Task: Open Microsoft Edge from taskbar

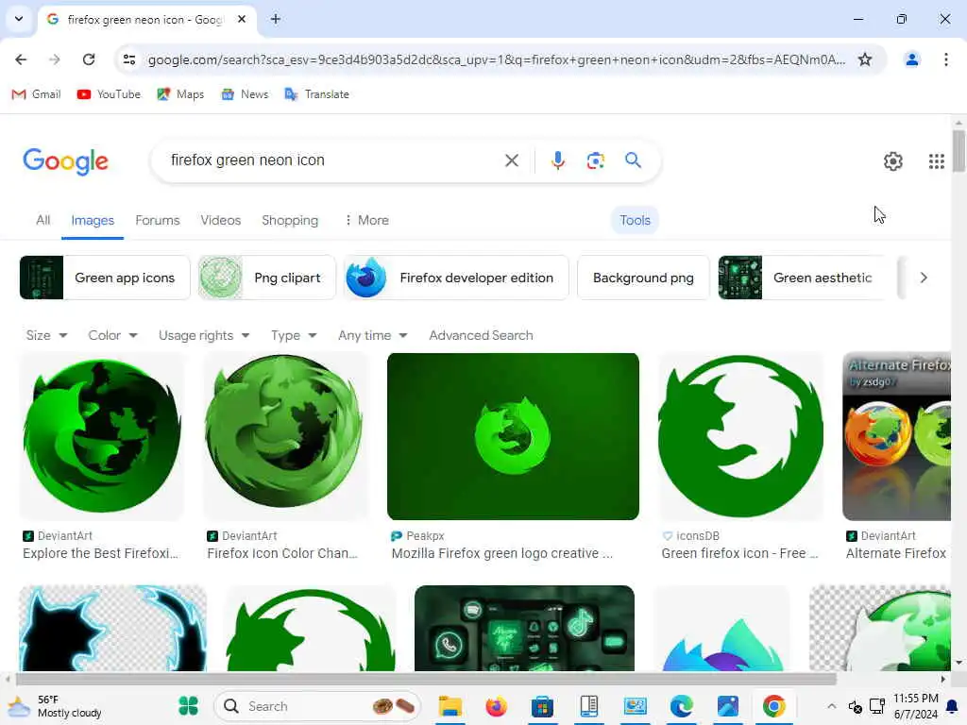Action: pyautogui.click(x=682, y=706)
